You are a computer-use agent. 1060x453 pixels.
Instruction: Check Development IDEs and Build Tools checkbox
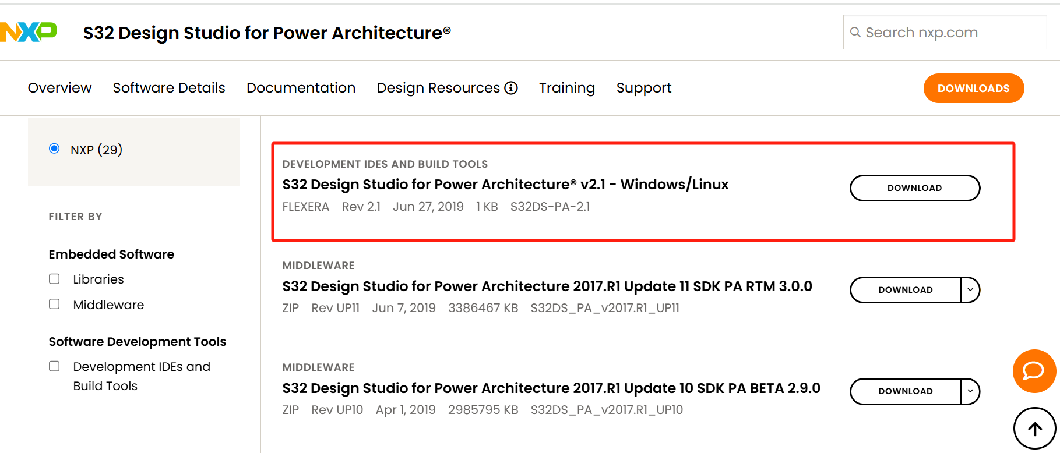(x=54, y=366)
